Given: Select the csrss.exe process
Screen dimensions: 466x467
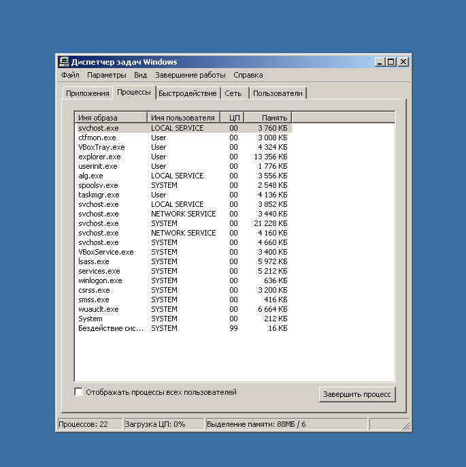Looking at the screenshot, I should [x=183, y=290].
